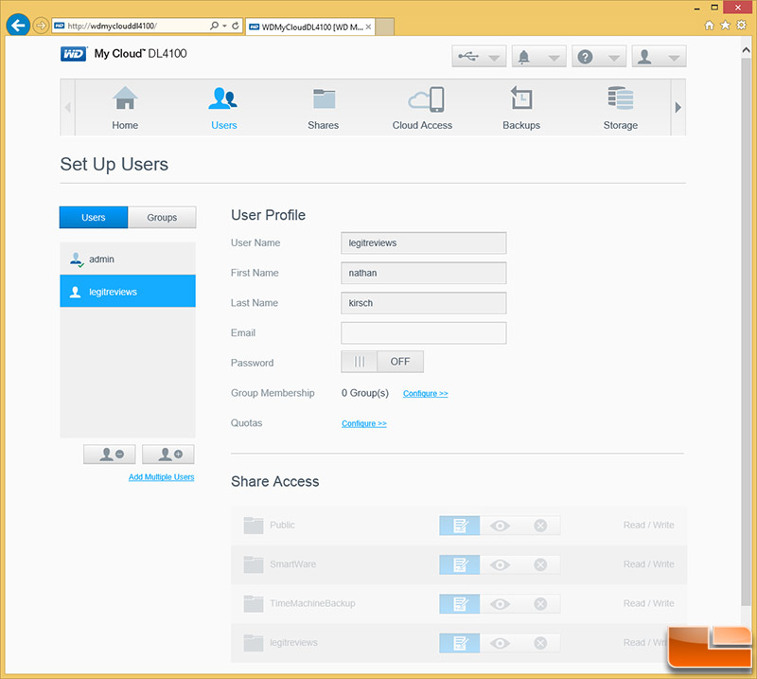Deny access to Public share
Viewport: 757px width, 679px height.
540,526
